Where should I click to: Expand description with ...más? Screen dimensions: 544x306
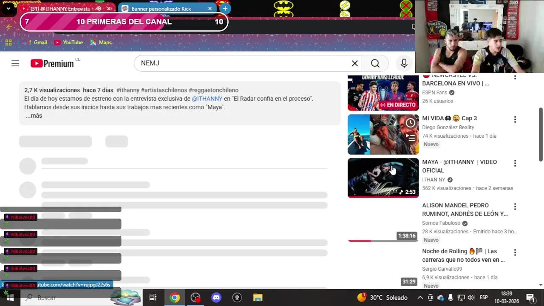click(34, 116)
